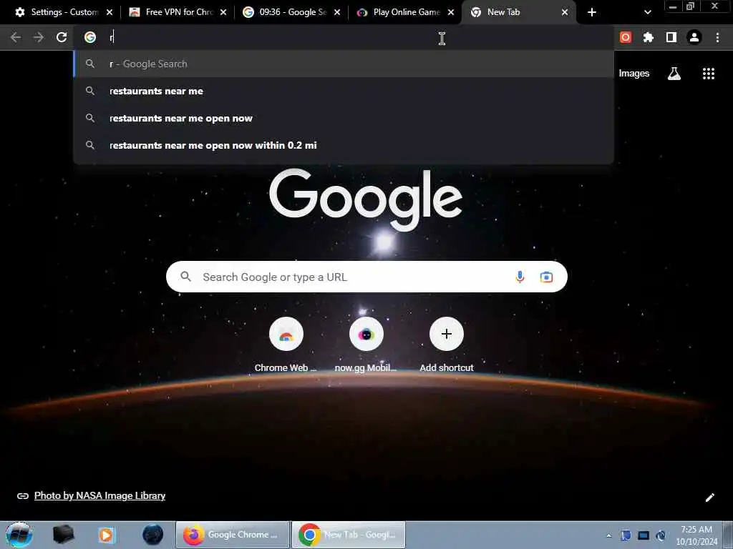Click the plug-and-globe tray icon
Screen dimensions: 733x549
(x=661, y=535)
